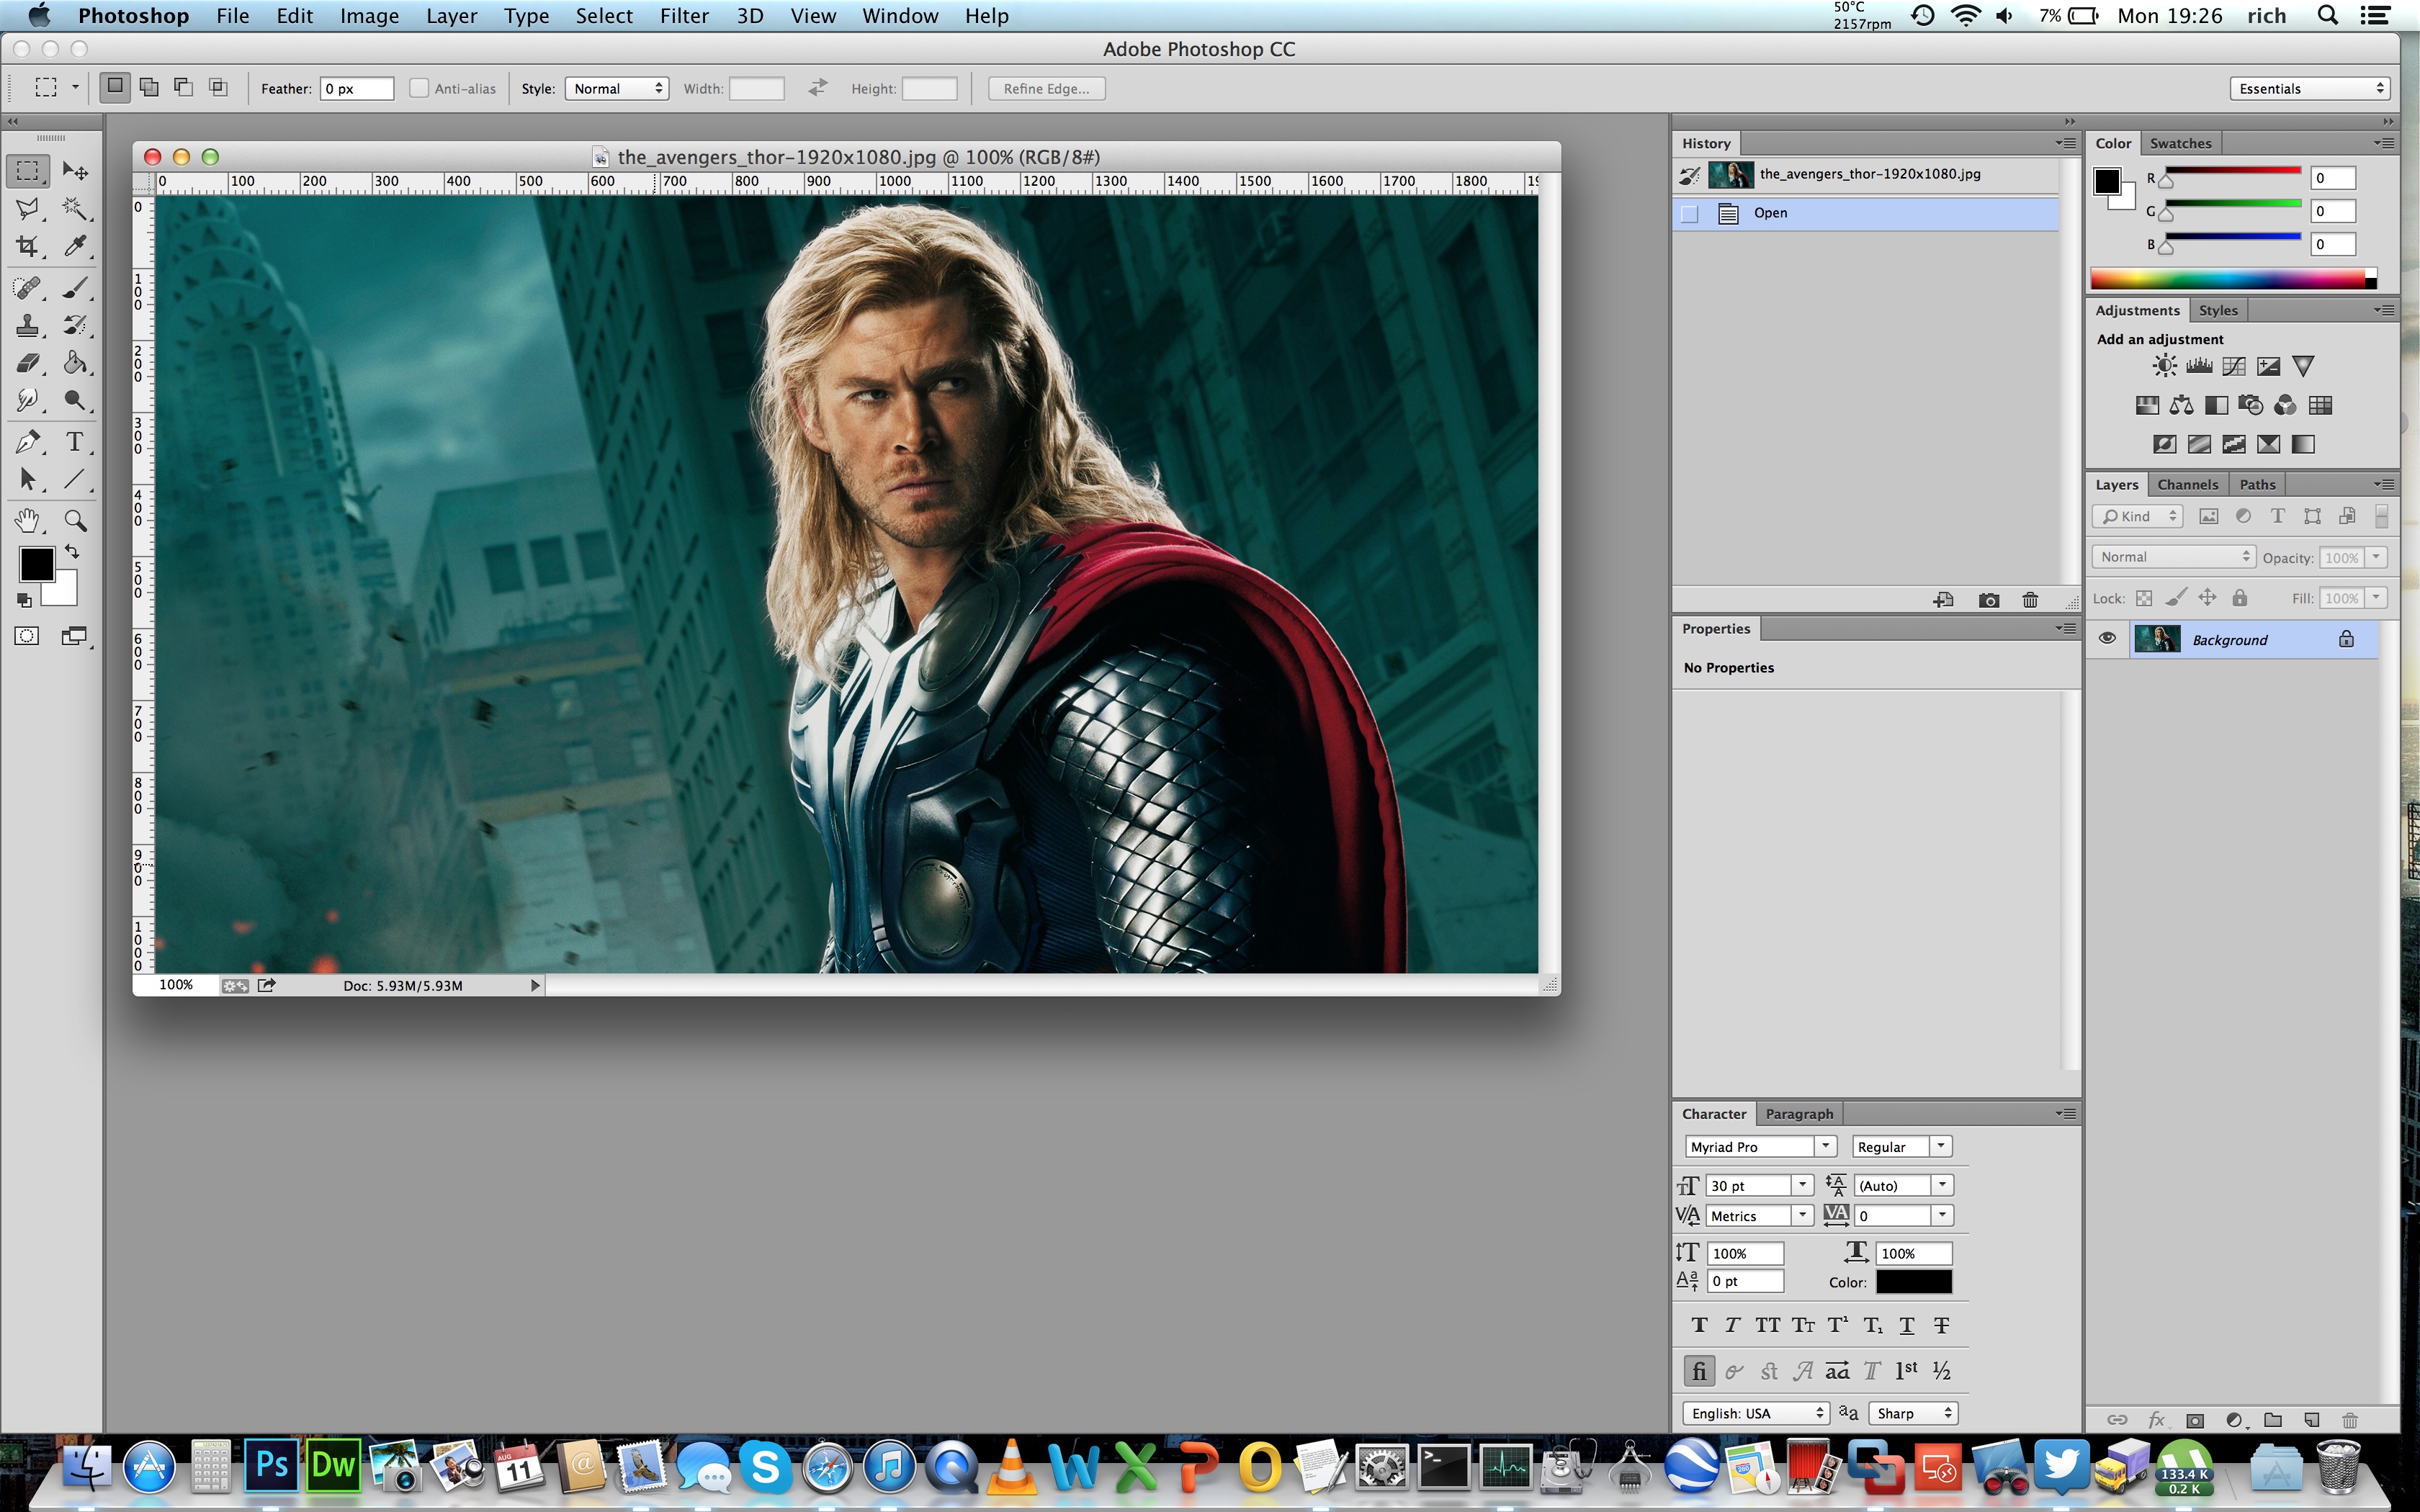This screenshot has height=1512, width=2420.
Task: Select the Brush tool
Action: click(x=75, y=288)
